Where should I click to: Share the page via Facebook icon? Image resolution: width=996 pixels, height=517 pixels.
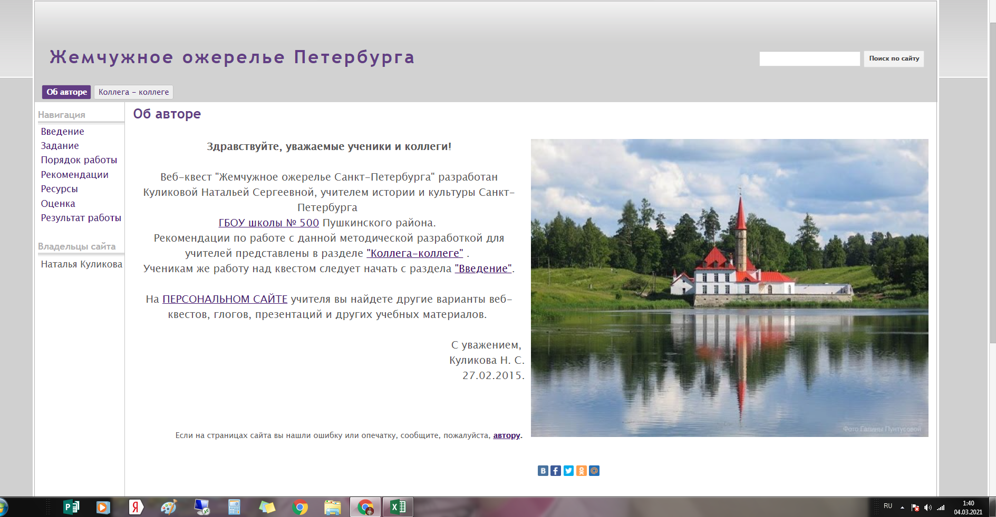tap(556, 471)
